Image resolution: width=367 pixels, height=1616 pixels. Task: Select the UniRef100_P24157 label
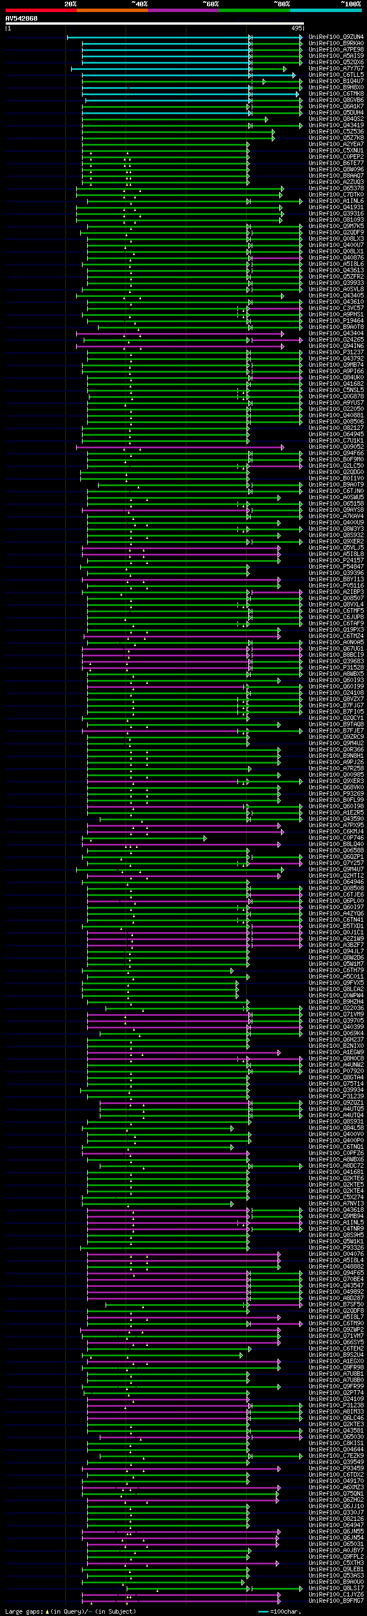336,560
